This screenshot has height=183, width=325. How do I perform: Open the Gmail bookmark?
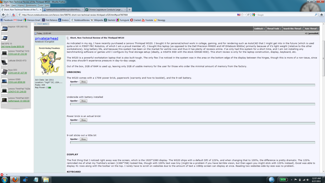coord(18,20)
